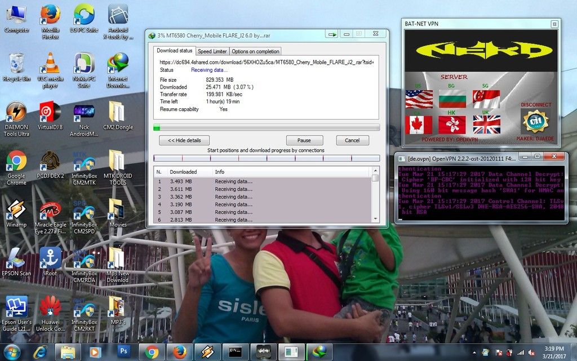The height and width of the screenshot is (361, 577).
Task: Open Photoshop from the taskbar
Action: [x=123, y=352]
